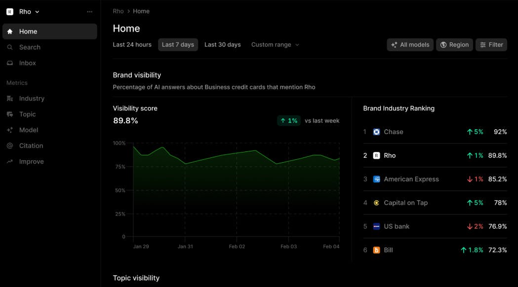518x287 pixels.
Task: Open the Filter button
Action: (x=491, y=45)
